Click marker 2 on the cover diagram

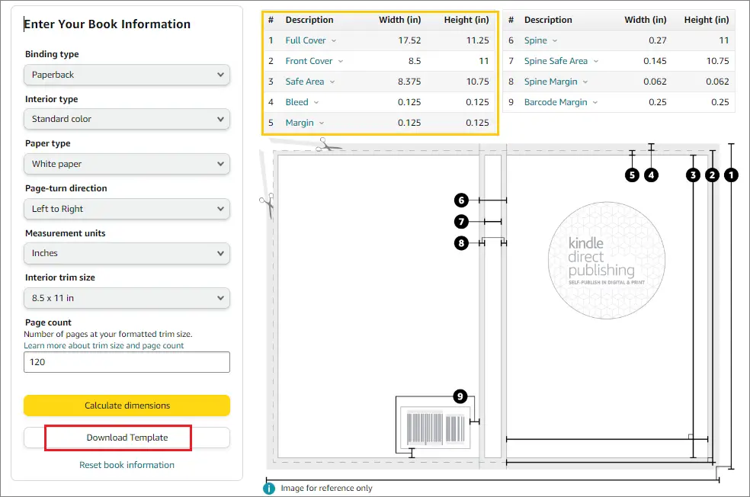712,175
